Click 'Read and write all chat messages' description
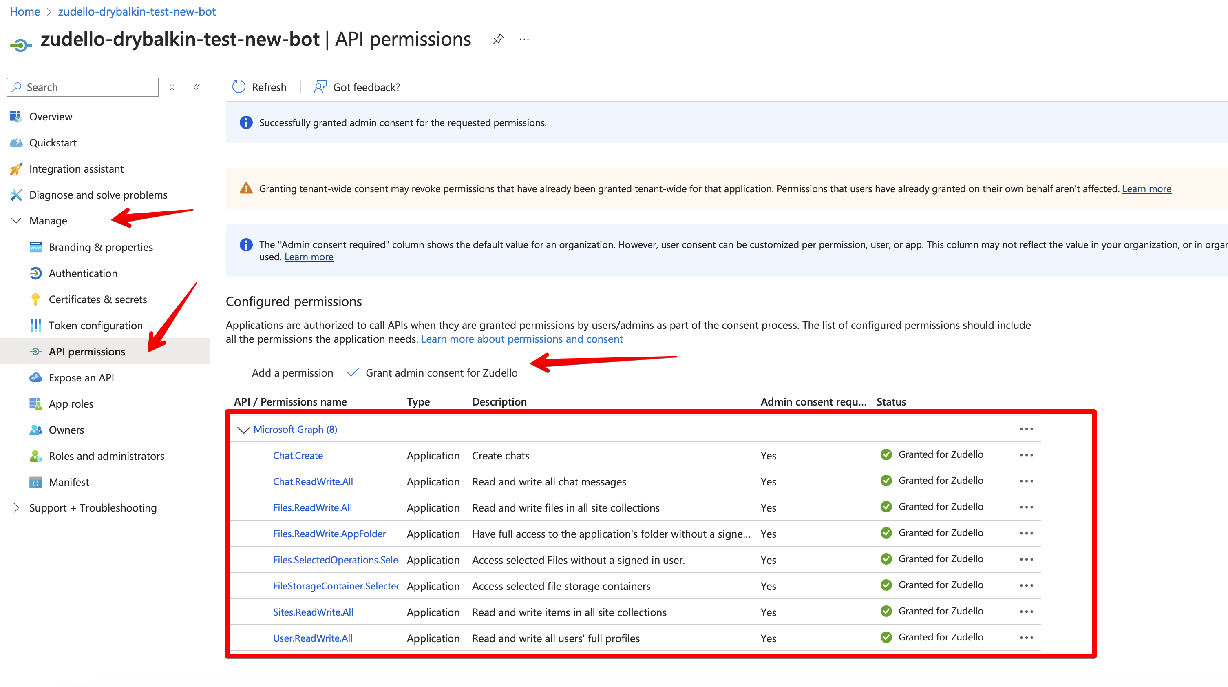 point(549,482)
